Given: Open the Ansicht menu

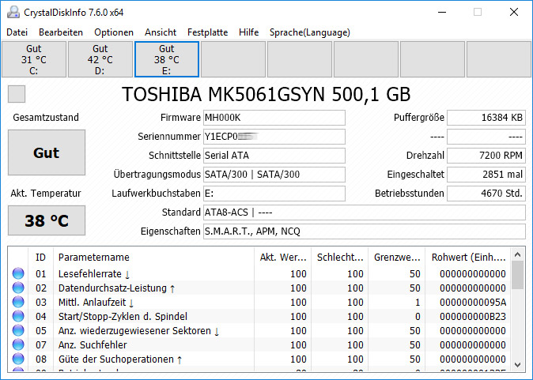Looking at the screenshot, I should (x=161, y=32).
